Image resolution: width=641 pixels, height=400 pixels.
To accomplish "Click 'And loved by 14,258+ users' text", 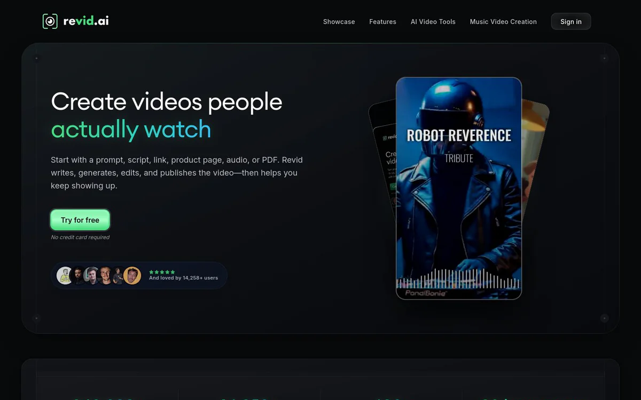I will click(183, 278).
